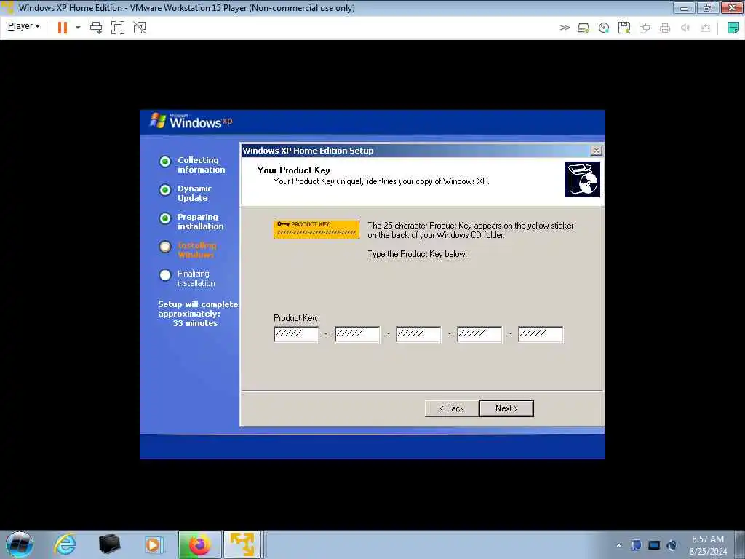745x559 pixels.
Task: Click the Finalizing installation step
Action: click(187, 279)
